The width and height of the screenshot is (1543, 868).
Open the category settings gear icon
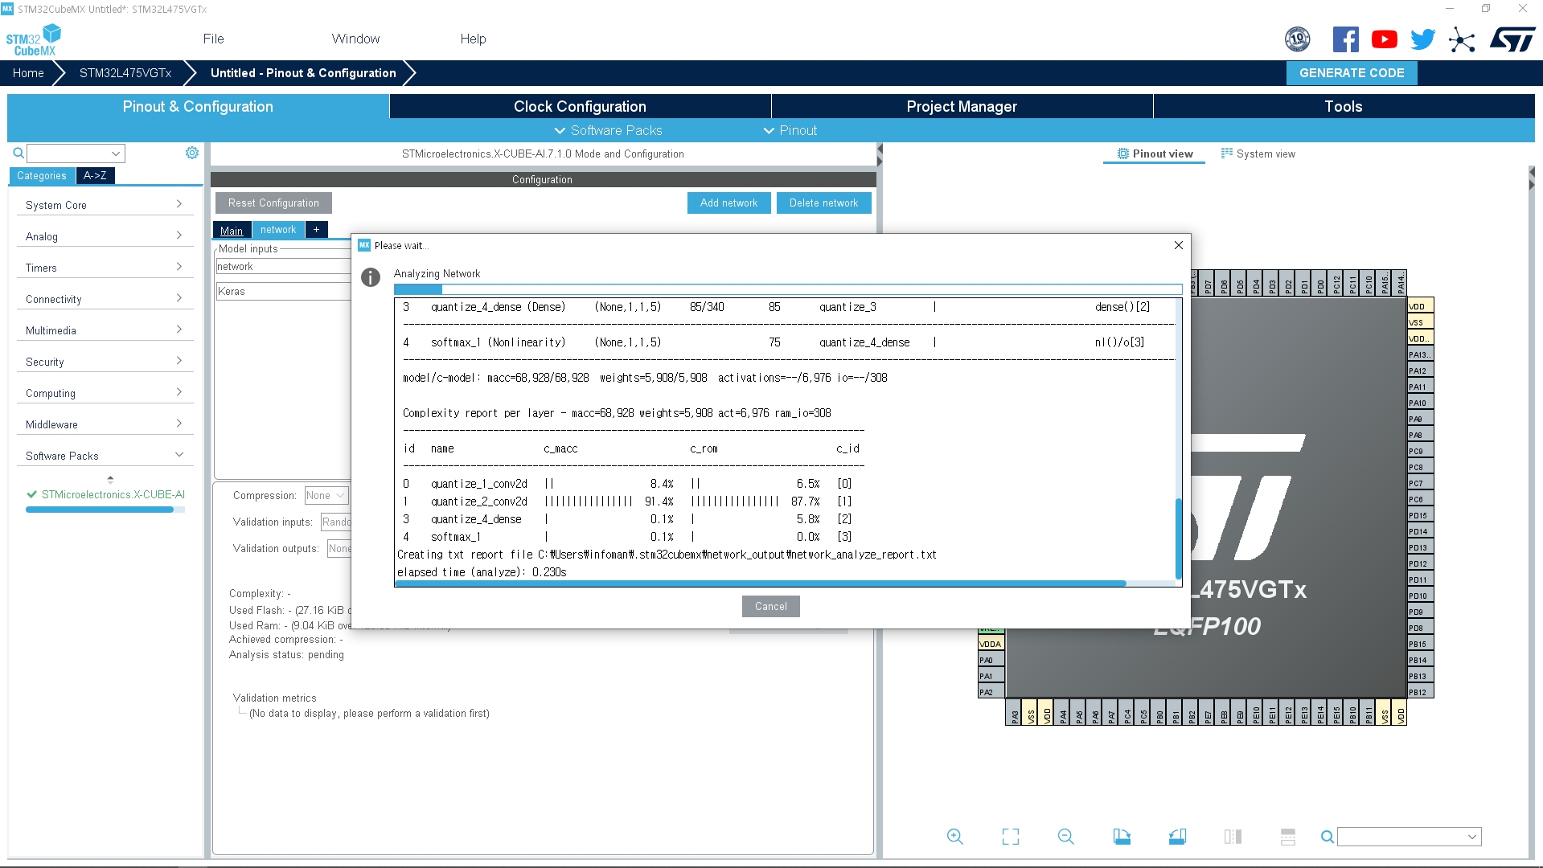point(192,153)
